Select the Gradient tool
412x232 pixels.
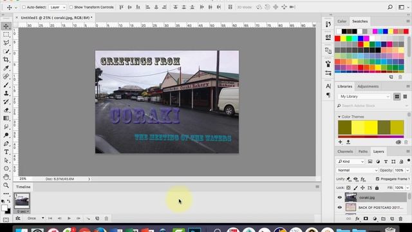[x=6, y=119]
